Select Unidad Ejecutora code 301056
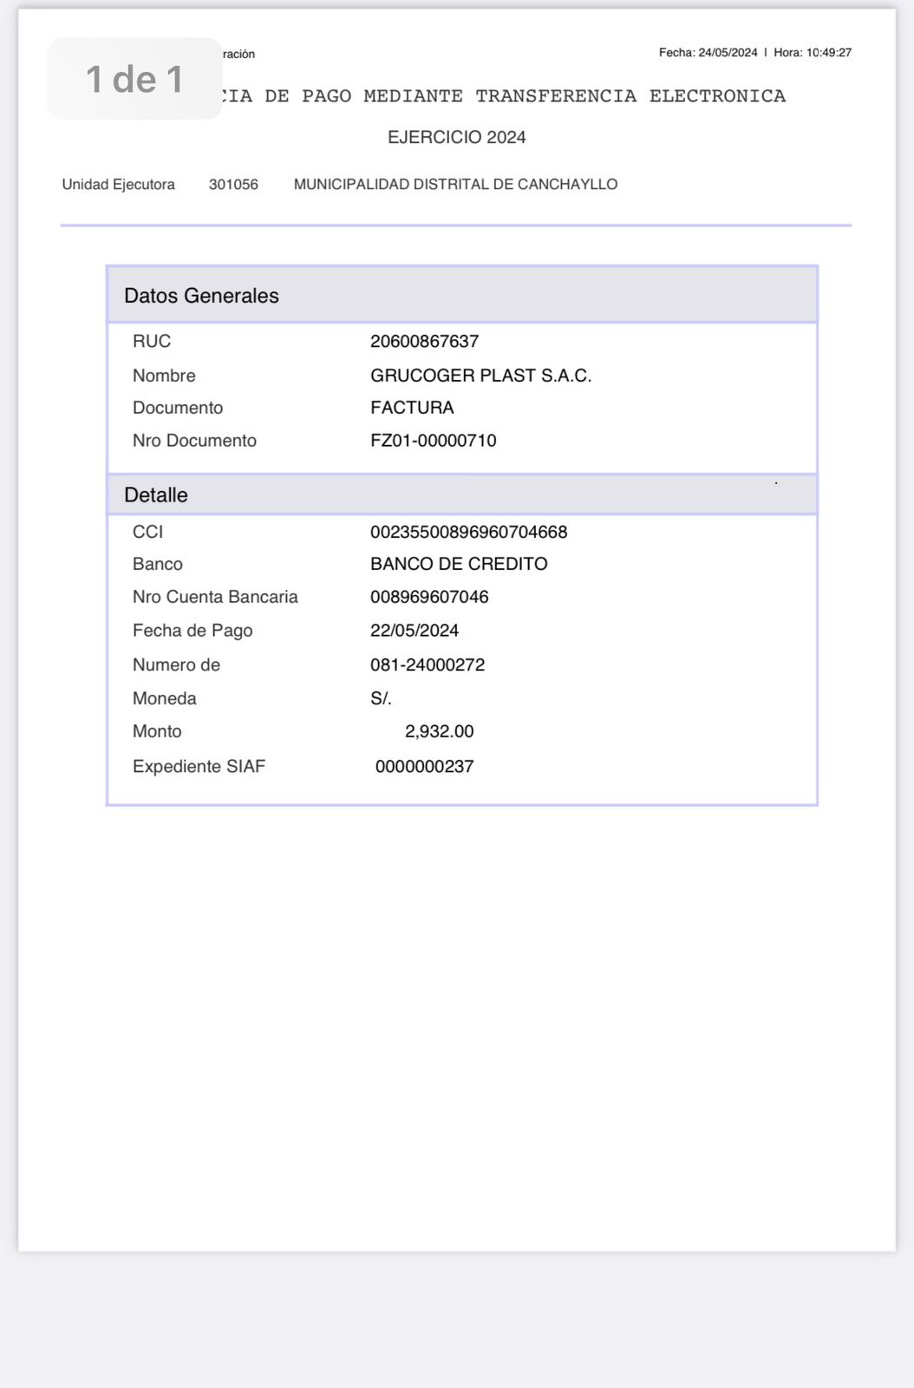Screen dimensions: 914x1388 233,184
